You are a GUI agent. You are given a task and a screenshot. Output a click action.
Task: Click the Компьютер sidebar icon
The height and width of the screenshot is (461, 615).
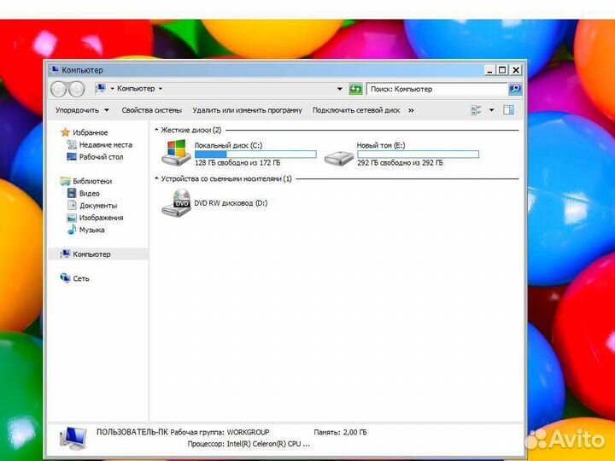coord(65,254)
